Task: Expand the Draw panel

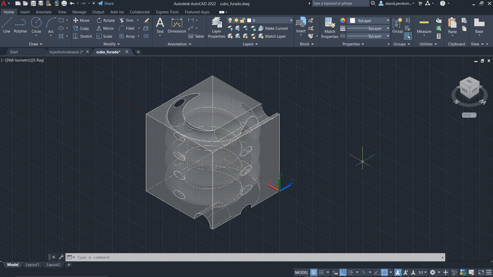Action: click(35, 44)
